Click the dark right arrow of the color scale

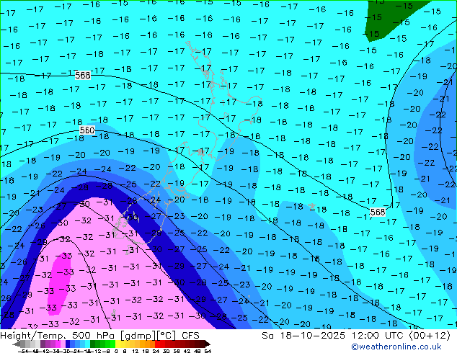207,344
